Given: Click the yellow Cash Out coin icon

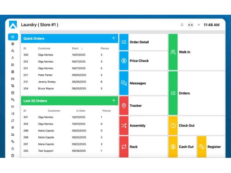Looking at the screenshot, I should click(x=173, y=147).
